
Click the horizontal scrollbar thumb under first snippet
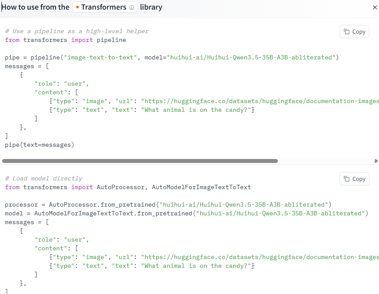click(x=140, y=161)
